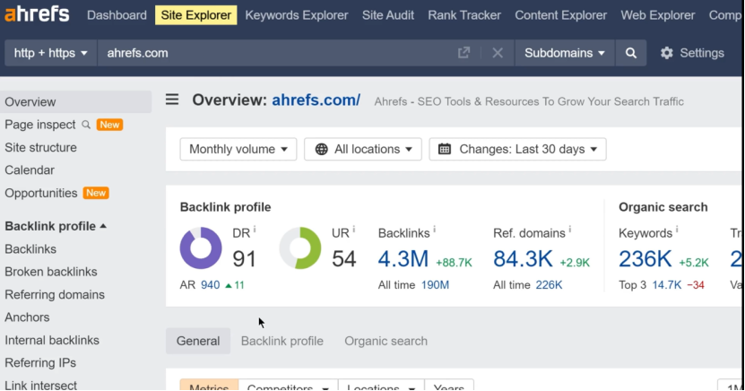Open Referring domains report

[x=55, y=294]
